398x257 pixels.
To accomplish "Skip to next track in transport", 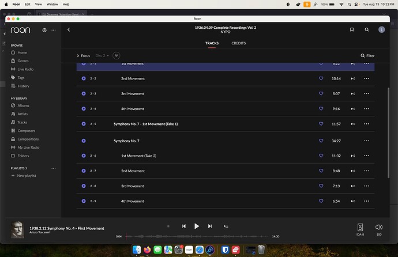I will pos(210,226).
